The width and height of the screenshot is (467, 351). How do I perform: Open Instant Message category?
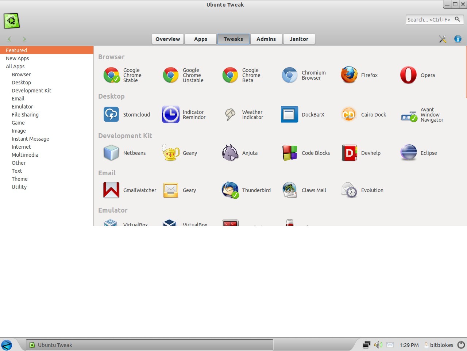pos(47,139)
